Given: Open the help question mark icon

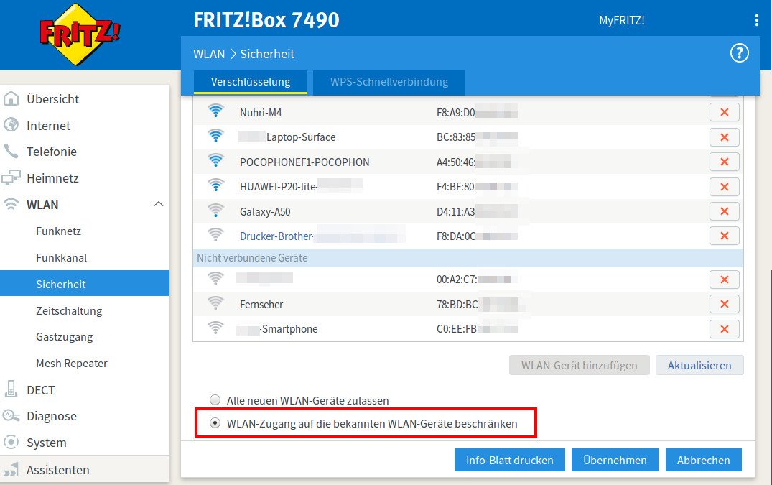Looking at the screenshot, I should point(739,52).
